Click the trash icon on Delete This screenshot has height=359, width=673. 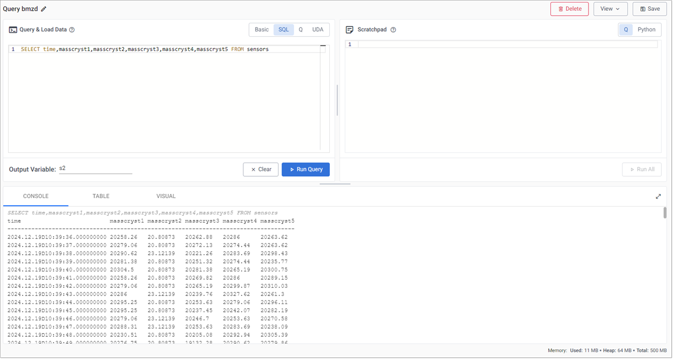[x=560, y=9]
